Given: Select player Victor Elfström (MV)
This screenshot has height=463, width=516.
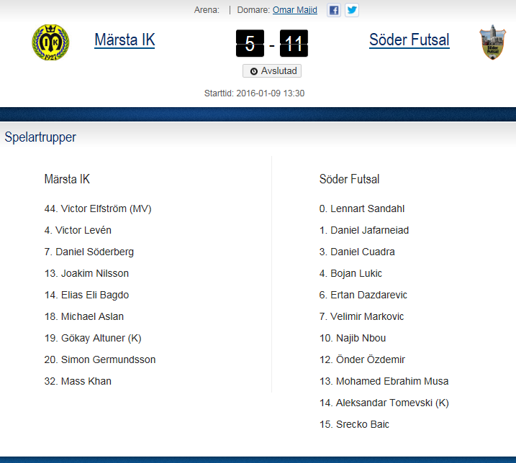Looking at the screenshot, I should pos(98,209).
